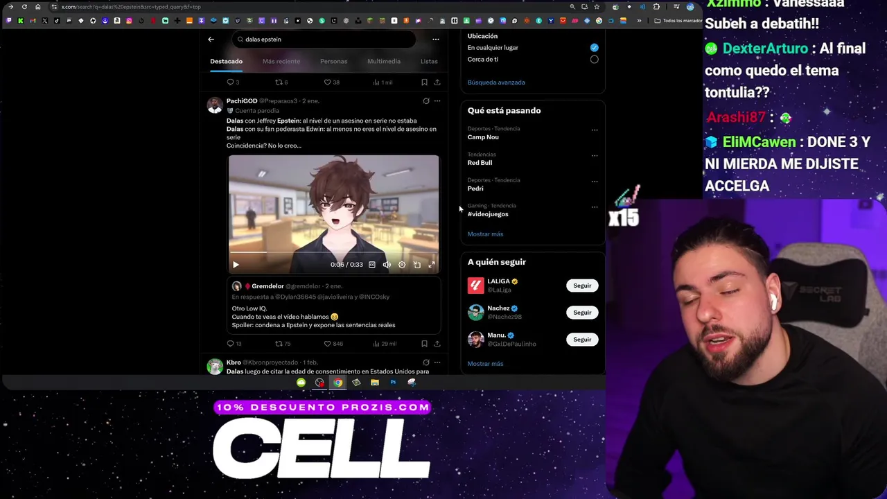Open more options for the Camp Nou trend
Image resolution: width=887 pixels, height=499 pixels.
pos(594,130)
